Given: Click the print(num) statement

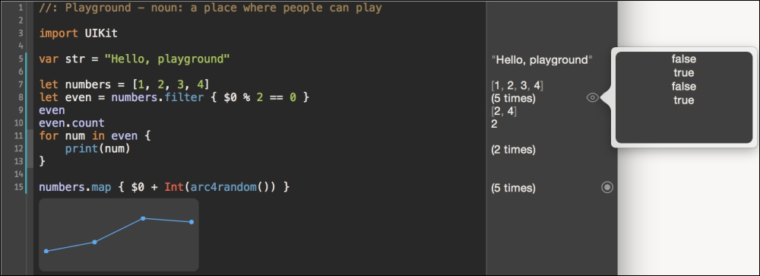Looking at the screenshot, I should (97, 148).
